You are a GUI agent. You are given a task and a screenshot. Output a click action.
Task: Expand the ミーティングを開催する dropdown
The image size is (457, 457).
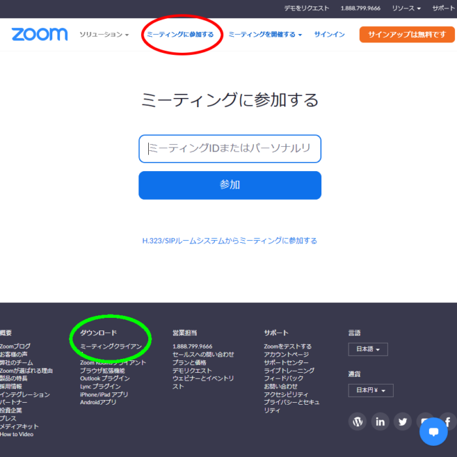pos(264,35)
